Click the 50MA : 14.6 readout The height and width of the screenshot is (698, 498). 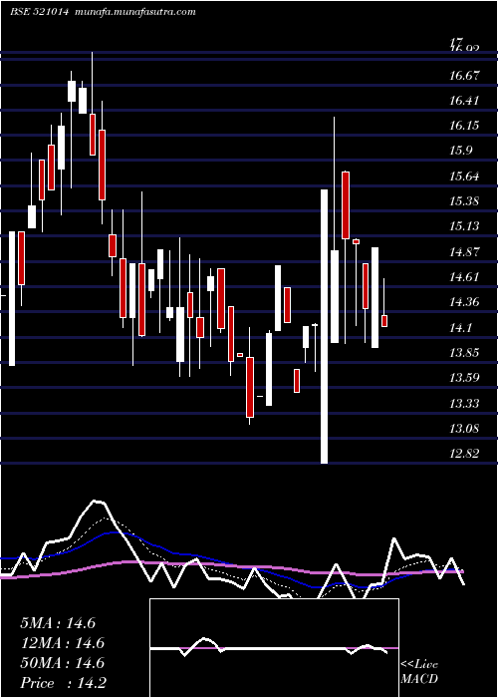(x=62, y=663)
